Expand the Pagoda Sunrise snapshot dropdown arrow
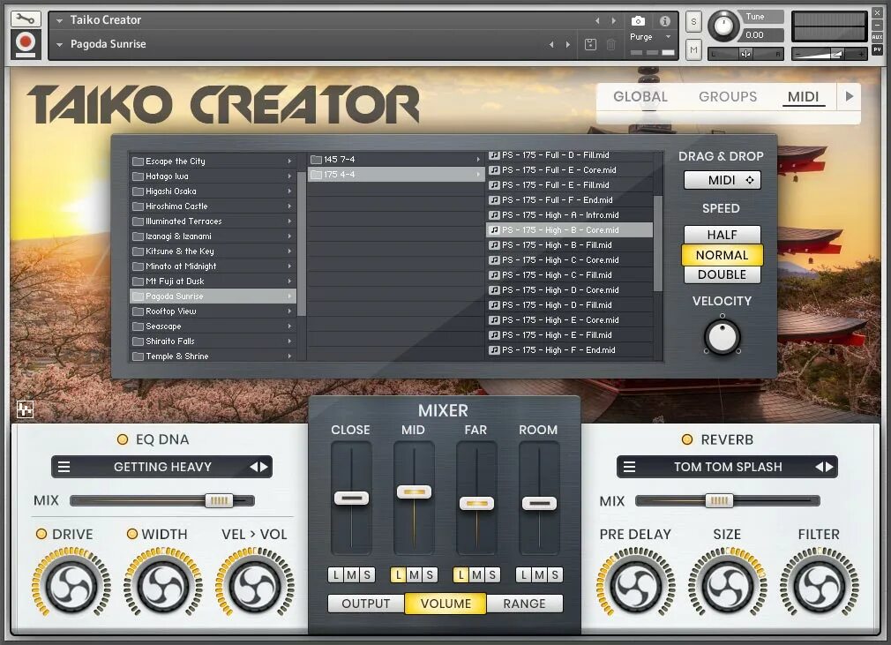This screenshot has height=645, width=891. tap(59, 44)
